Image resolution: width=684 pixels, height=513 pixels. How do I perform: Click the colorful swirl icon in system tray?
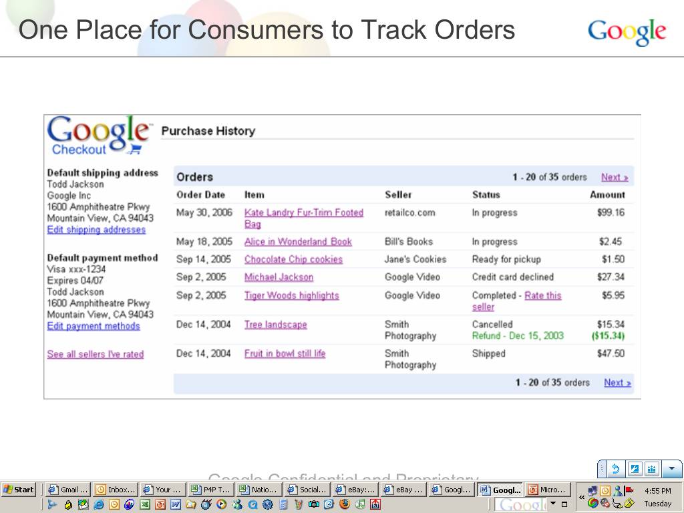593,503
